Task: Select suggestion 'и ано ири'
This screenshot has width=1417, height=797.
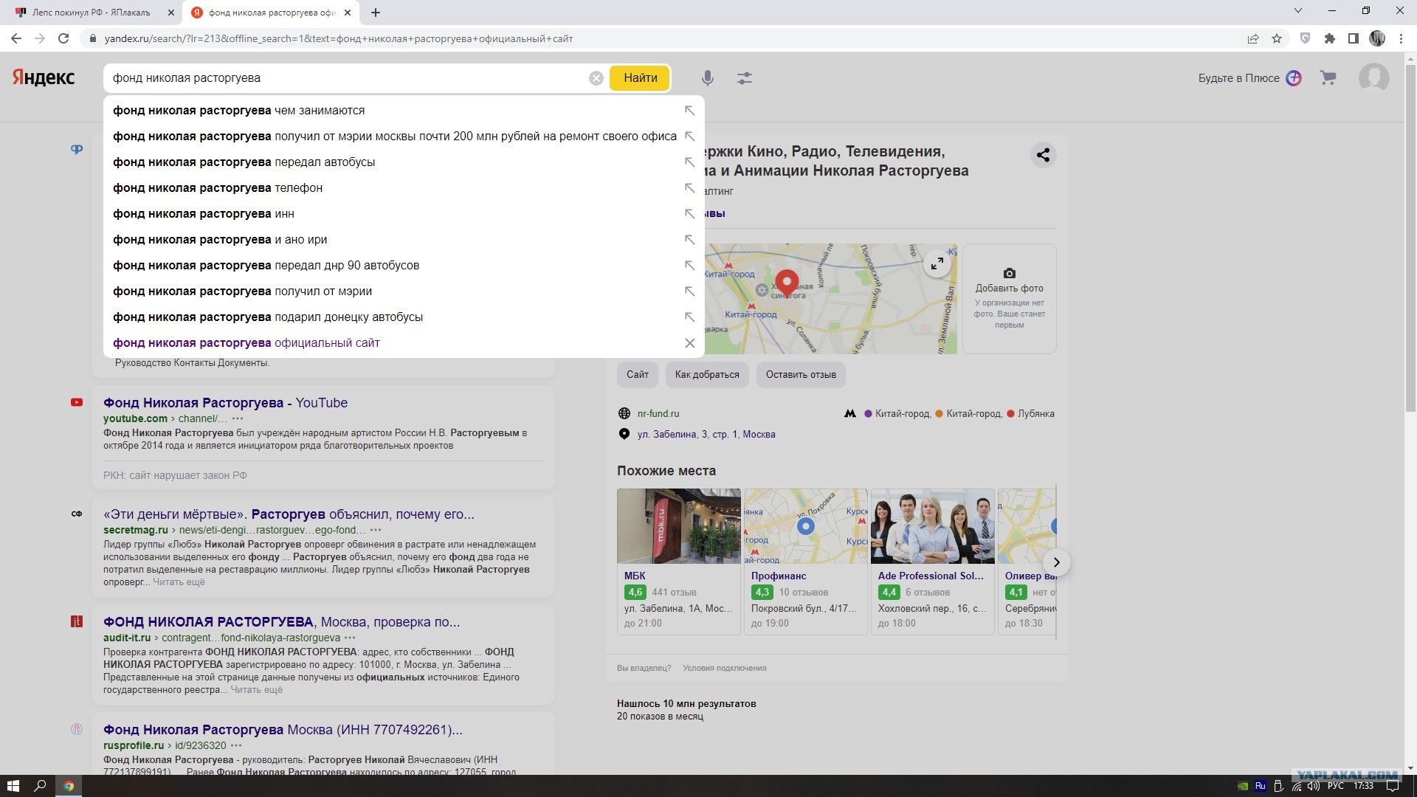Action: point(404,240)
